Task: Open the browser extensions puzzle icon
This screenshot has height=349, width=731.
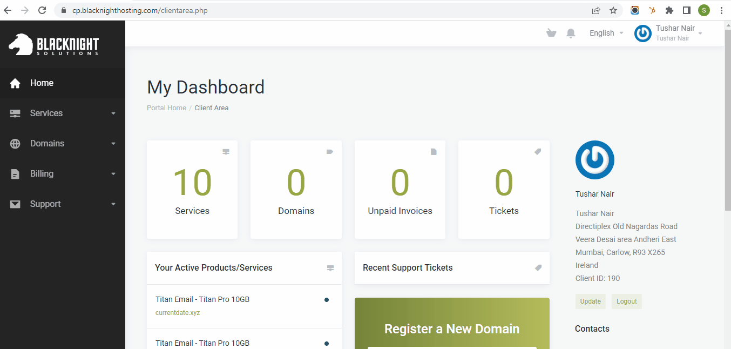Action: point(669,10)
